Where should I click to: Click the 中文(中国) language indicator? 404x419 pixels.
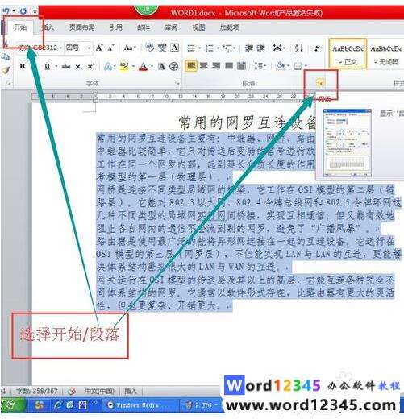point(99,391)
